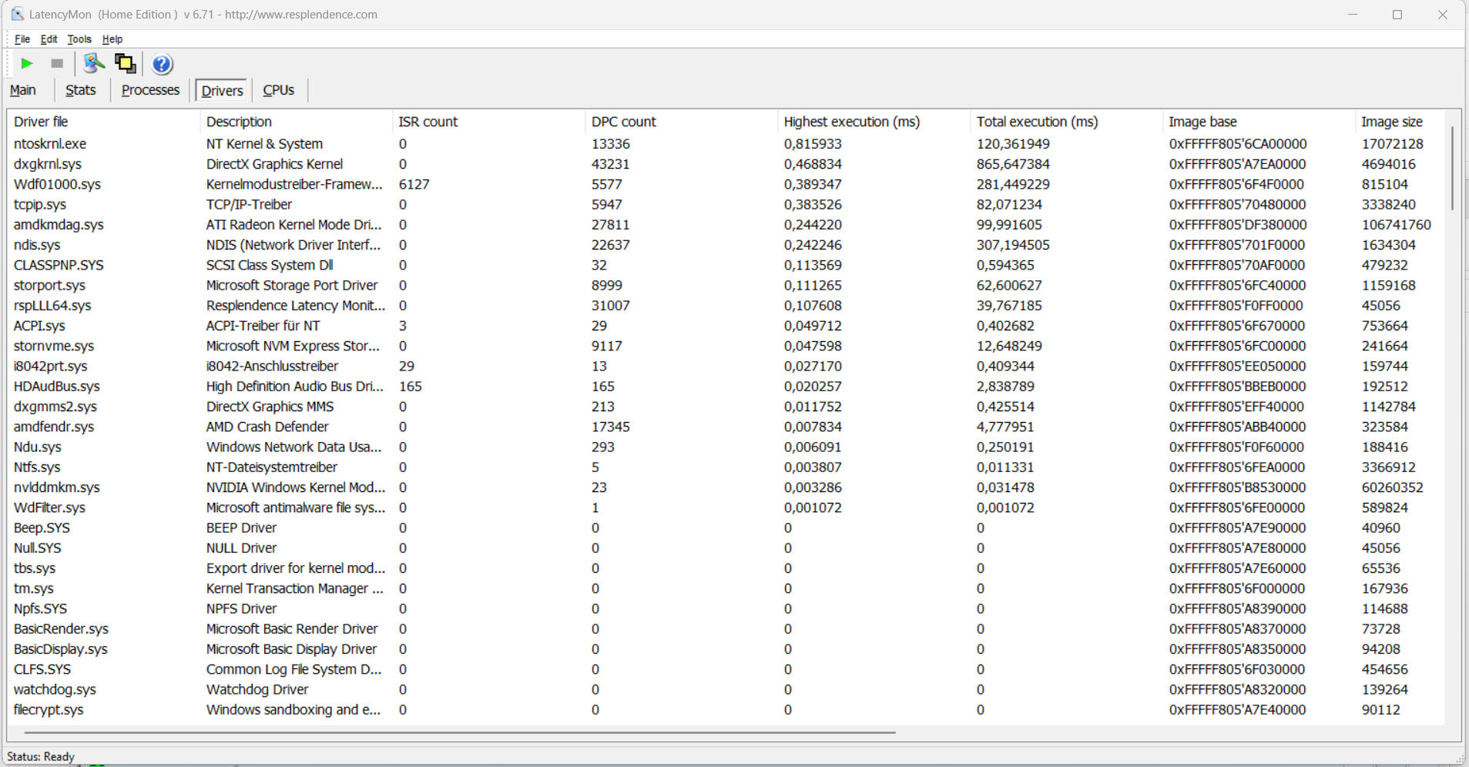Select the Npfs.SYS row
The image size is (1469, 767).
tap(726, 609)
